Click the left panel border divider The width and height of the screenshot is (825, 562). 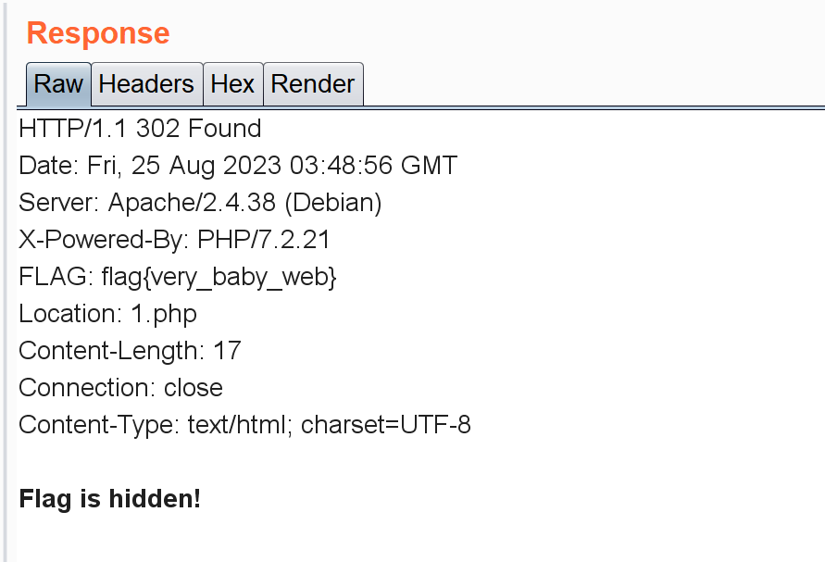pos(8,278)
